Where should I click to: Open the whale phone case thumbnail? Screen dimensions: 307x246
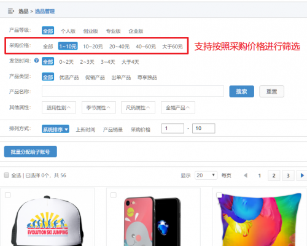coord(152,221)
